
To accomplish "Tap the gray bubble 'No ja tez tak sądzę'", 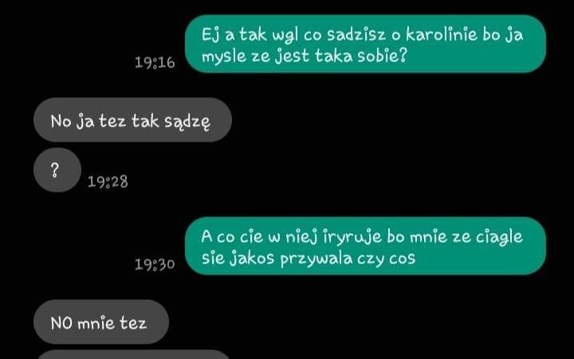I will [132, 120].
